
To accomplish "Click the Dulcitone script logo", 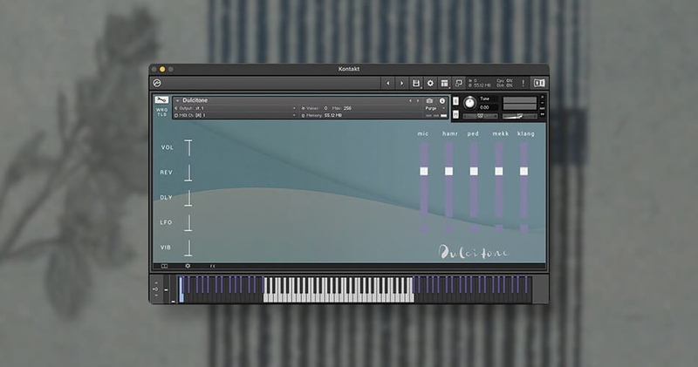I will point(473,252).
